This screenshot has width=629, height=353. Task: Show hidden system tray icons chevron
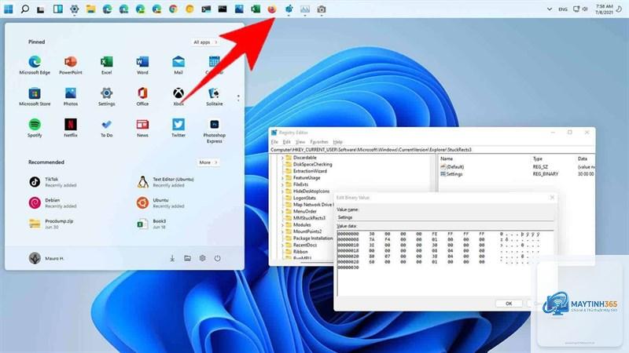pyautogui.click(x=549, y=9)
